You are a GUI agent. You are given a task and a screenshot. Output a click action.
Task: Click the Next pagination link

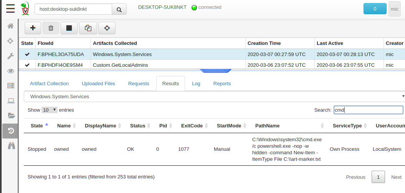(396, 177)
